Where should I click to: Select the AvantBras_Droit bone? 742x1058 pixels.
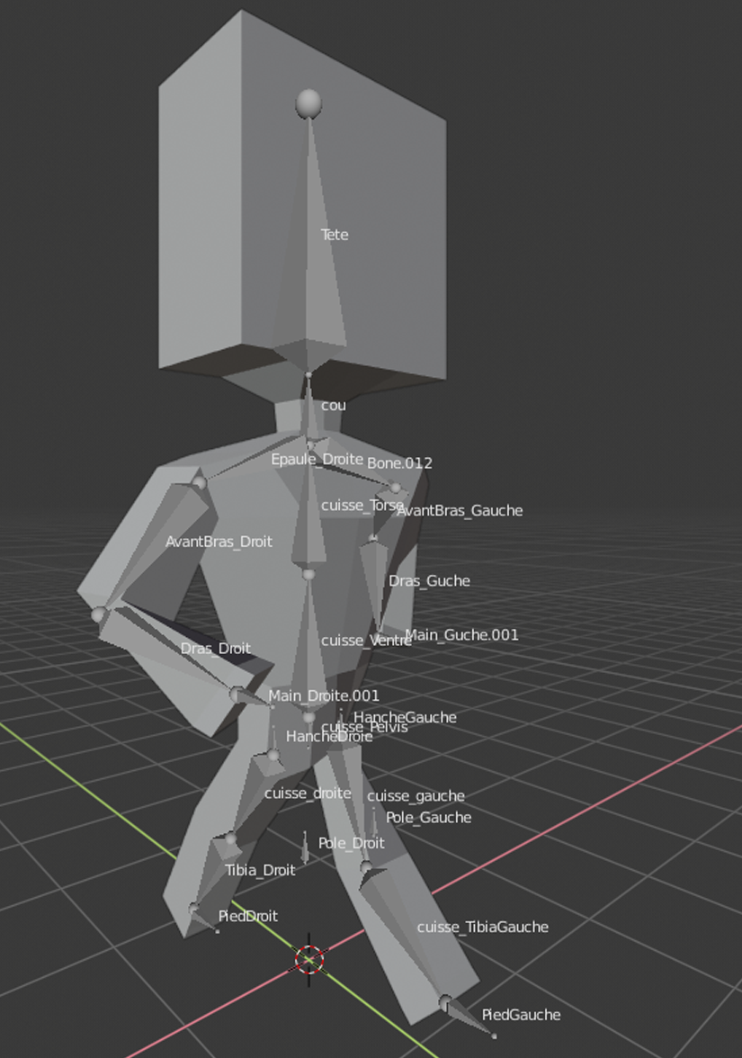pos(219,542)
